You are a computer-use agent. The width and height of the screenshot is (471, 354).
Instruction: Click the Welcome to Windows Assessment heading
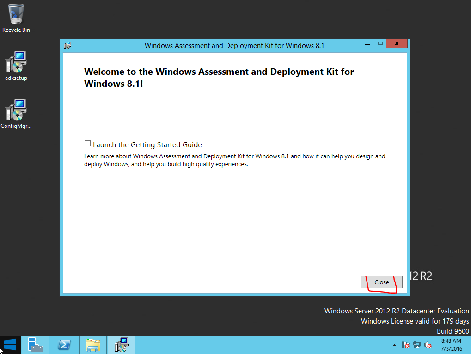click(219, 78)
